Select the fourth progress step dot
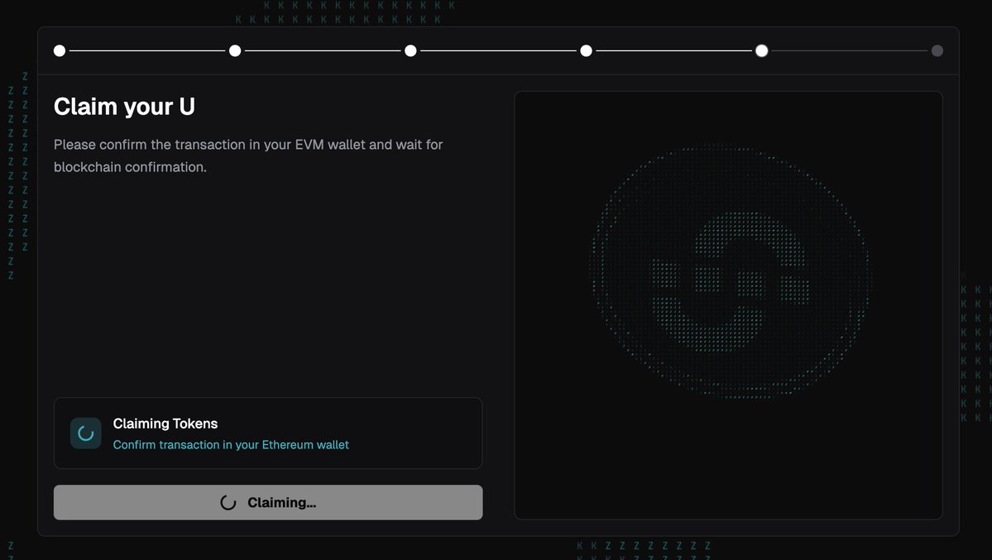Image resolution: width=992 pixels, height=560 pixels. pos(586,50)
